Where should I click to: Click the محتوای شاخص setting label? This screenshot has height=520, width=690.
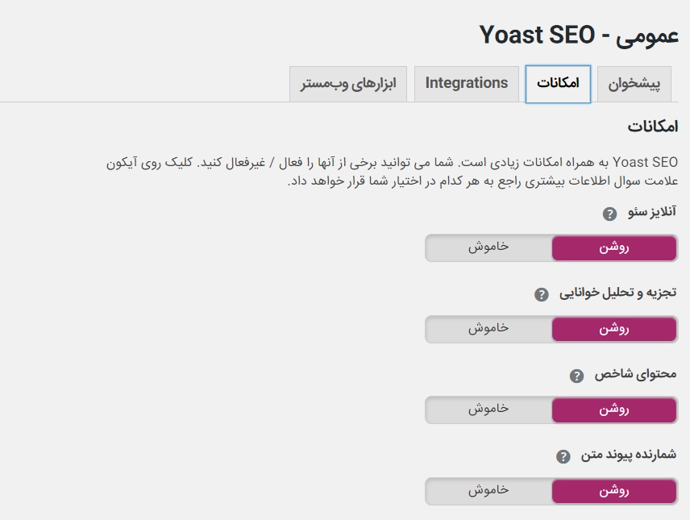coord(635,375)
